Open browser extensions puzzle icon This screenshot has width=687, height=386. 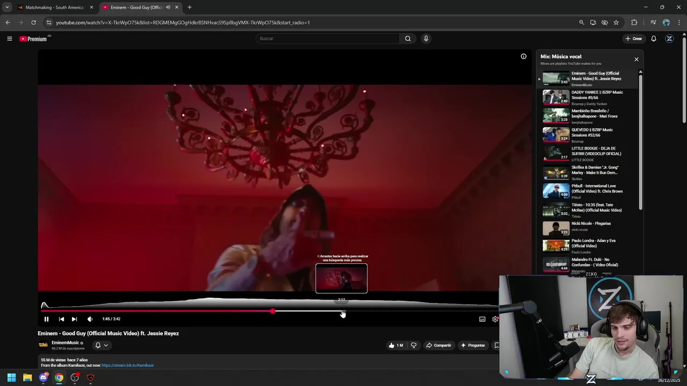634,23
